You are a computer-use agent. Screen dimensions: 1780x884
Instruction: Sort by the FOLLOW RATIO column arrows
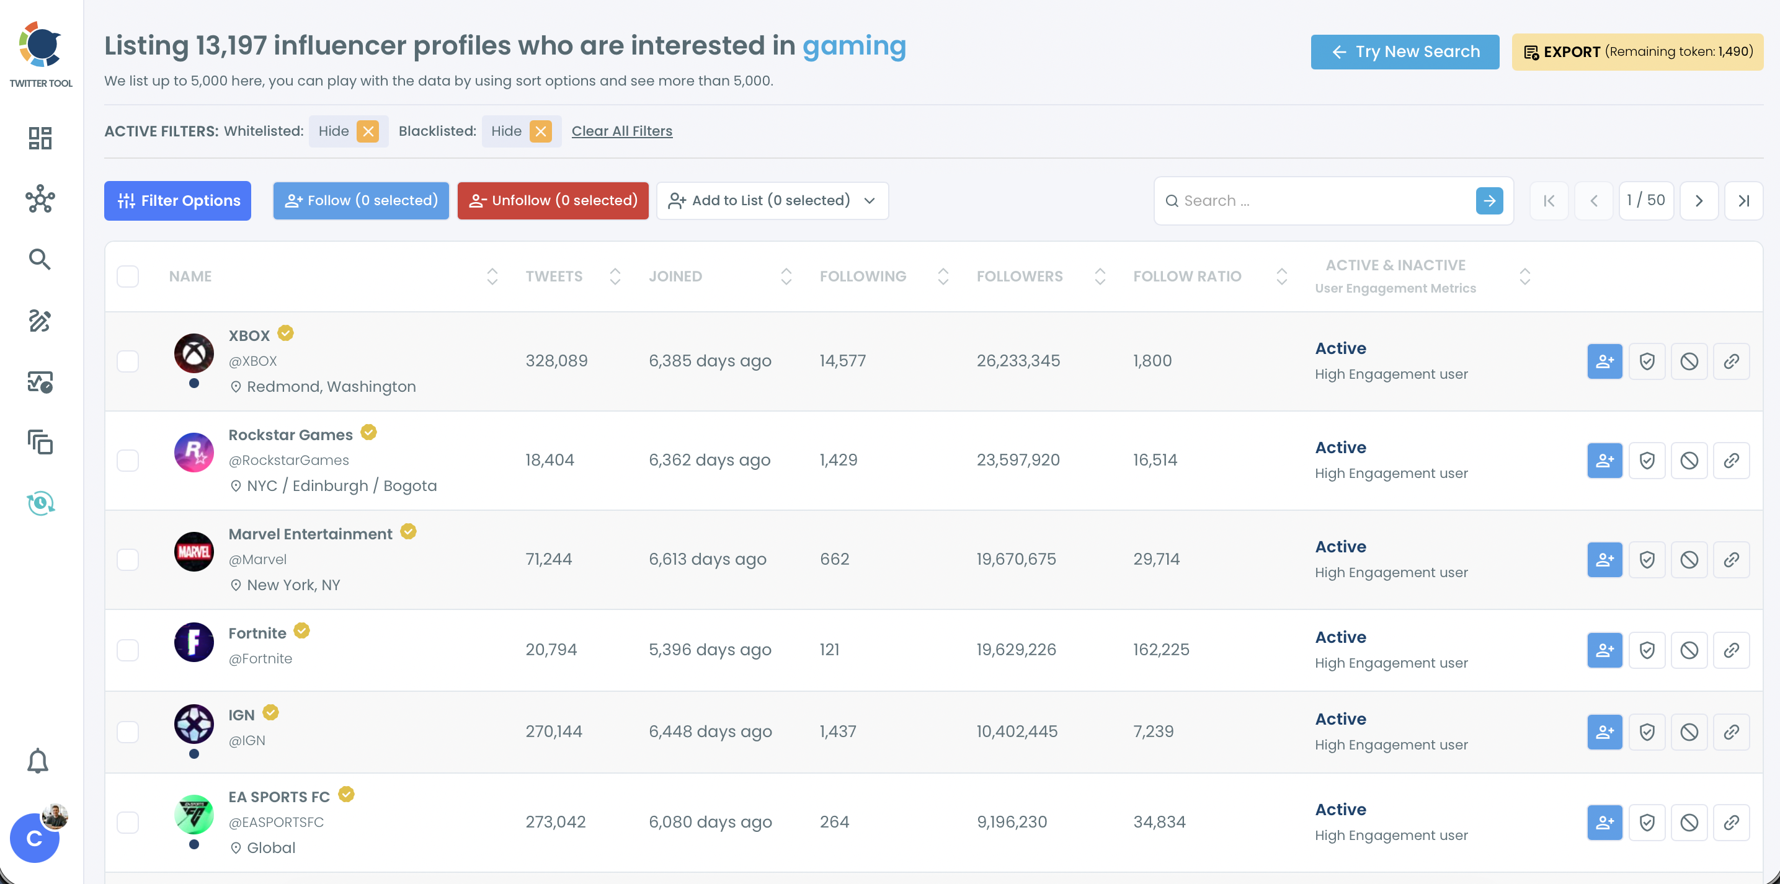coord(1281,276)
